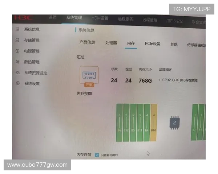Open the 首页 home tab

[x=53, y=17]
